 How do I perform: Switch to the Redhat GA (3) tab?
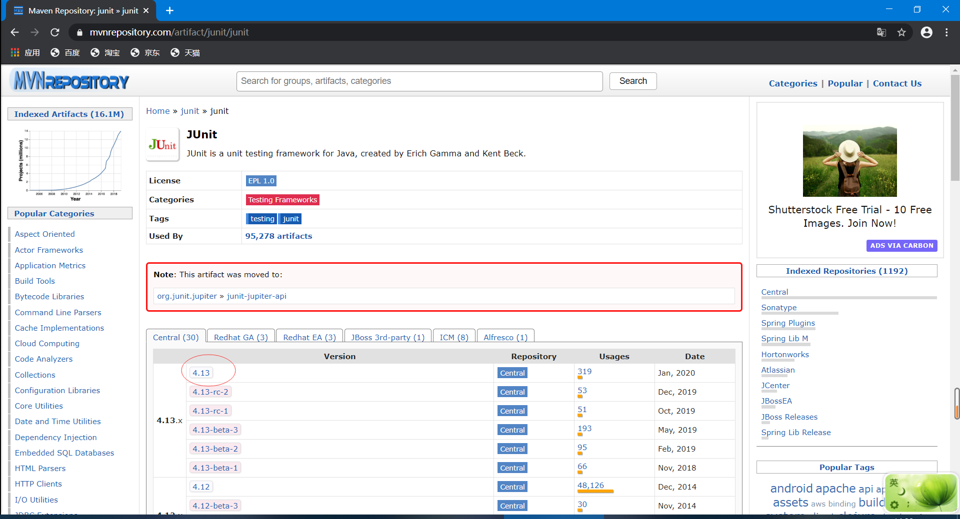(x=241, y=337)
